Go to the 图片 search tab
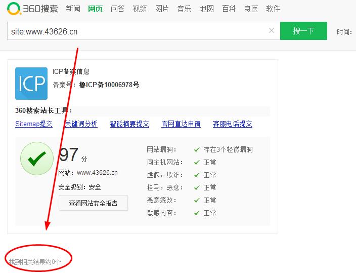This screenshot has height=273, width=356. (162, 9)
